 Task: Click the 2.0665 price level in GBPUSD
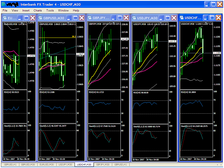pyautogui.click(x=80, y=27)
